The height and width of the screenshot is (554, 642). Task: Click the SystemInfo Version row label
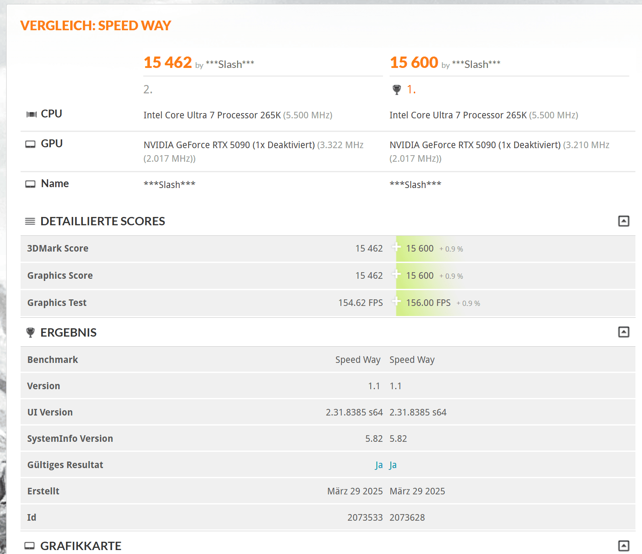click(x=70, y=439)
